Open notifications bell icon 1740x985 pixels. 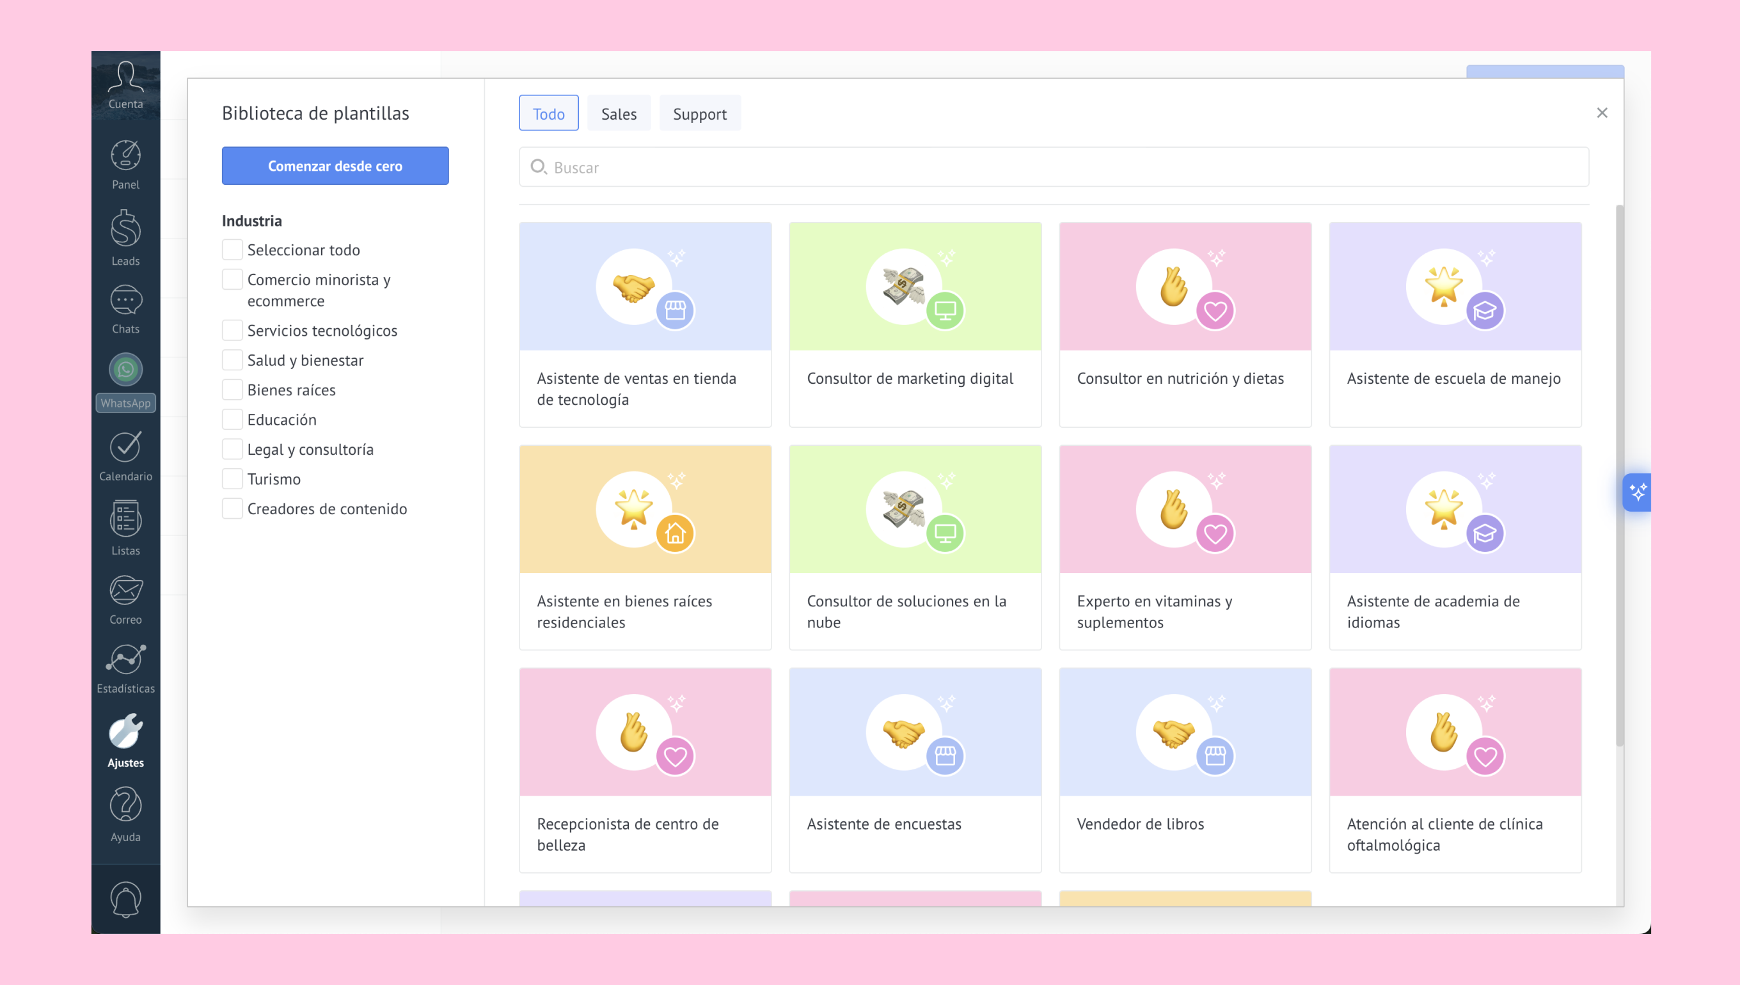pyautogui.click(x=126, y=899)
